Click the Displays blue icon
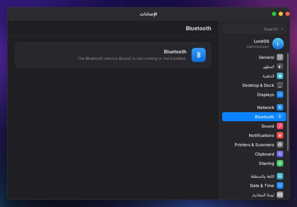The width and height of the screenshot is (297, 207). pyautogui.click(x=280, y=94)
